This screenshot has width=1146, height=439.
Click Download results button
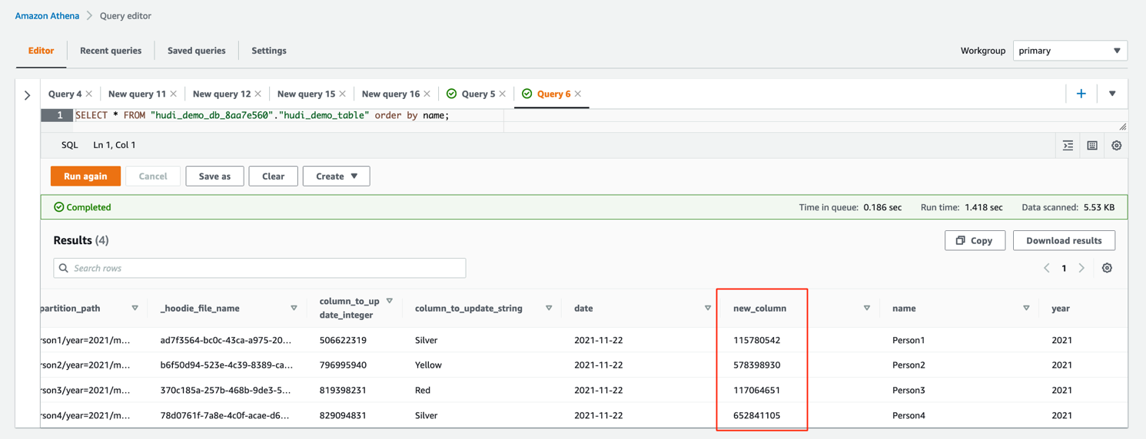tap(1064, 240)
